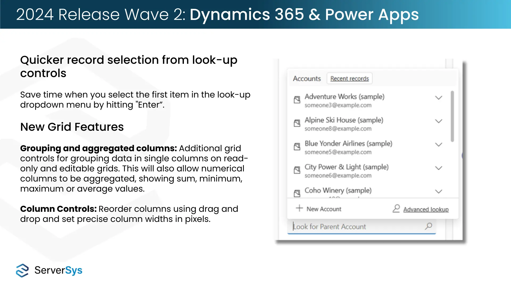Screen dimensions: 511x287
Task: Focus the Look for Parent Account field
Action: pos(361,227)
